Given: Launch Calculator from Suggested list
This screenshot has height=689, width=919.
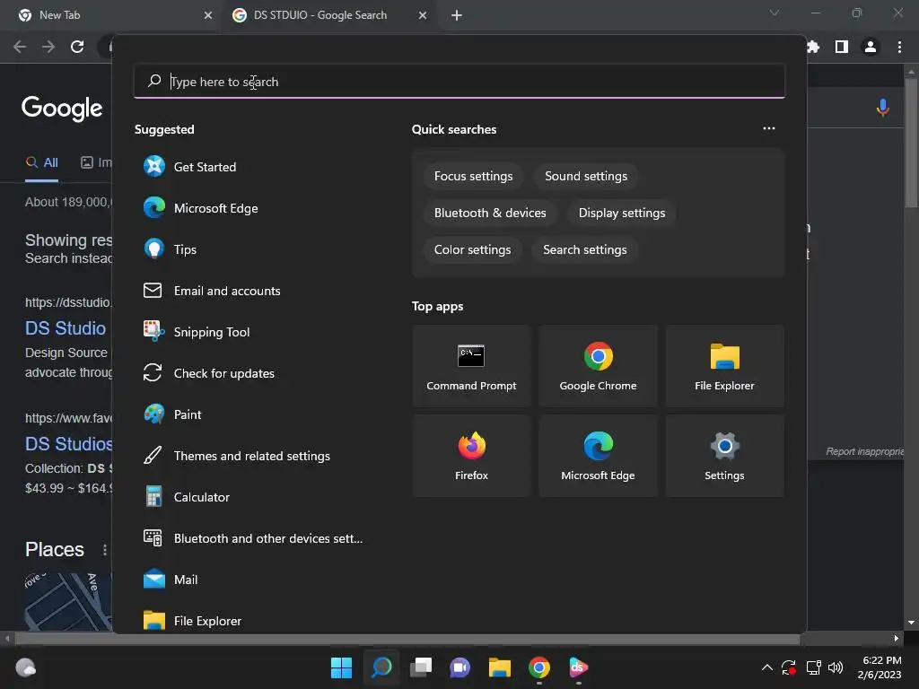Looking at the screenshot, I should point(252,497).
